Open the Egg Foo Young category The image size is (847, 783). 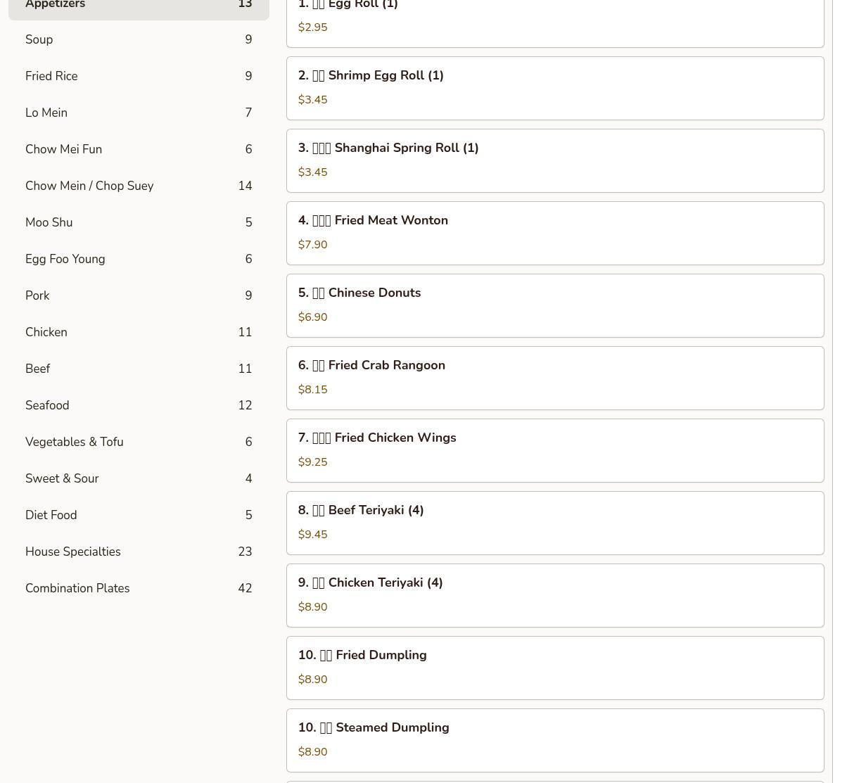click(139, 259)
